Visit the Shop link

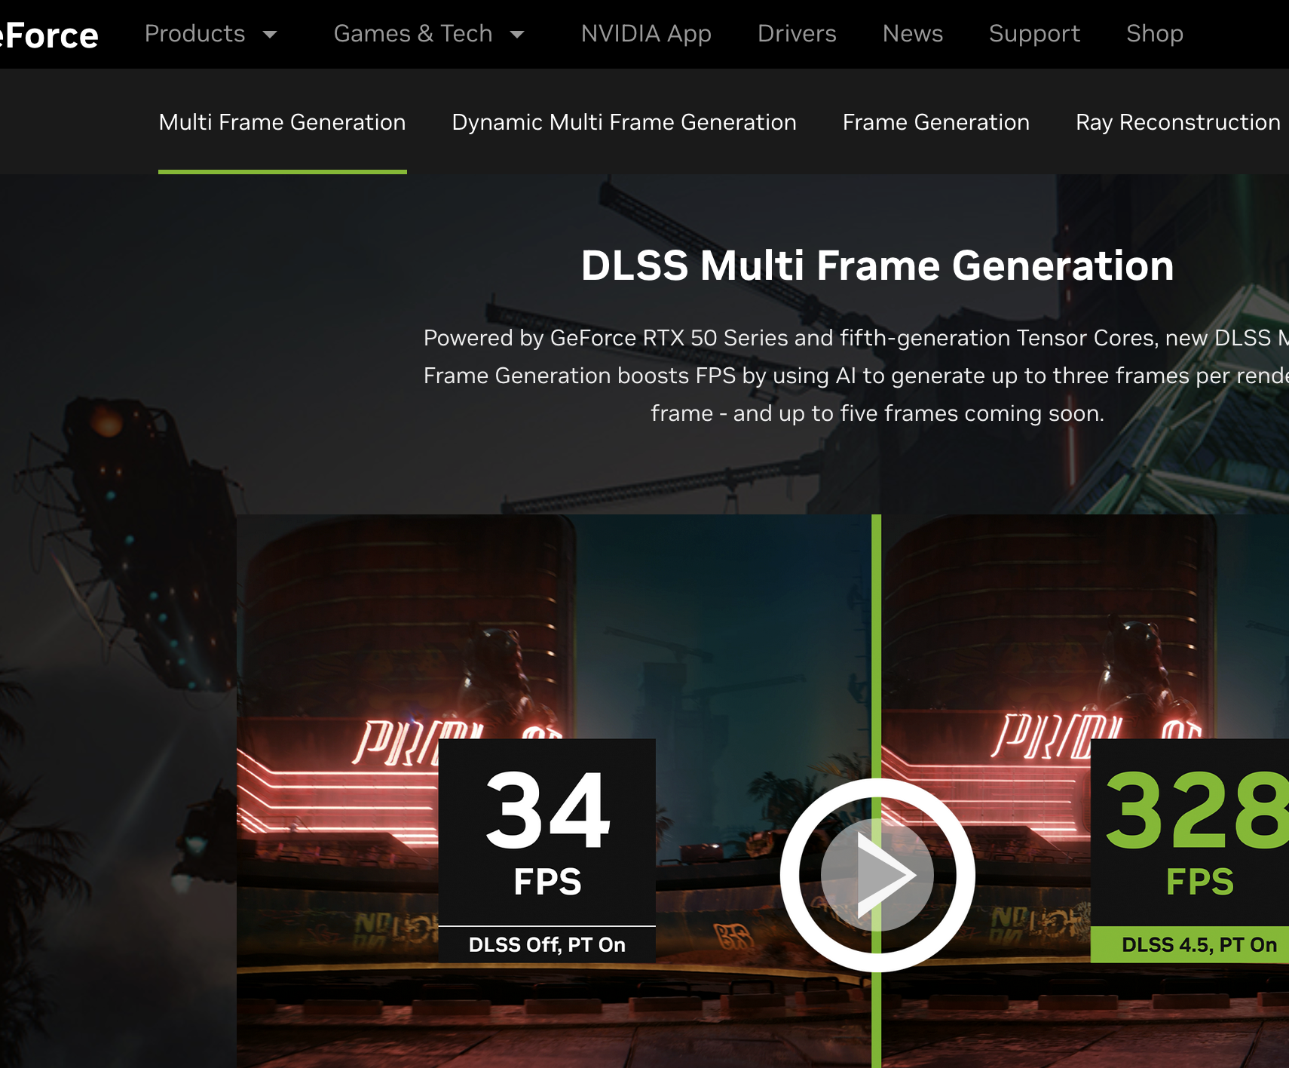(1155, 34)
